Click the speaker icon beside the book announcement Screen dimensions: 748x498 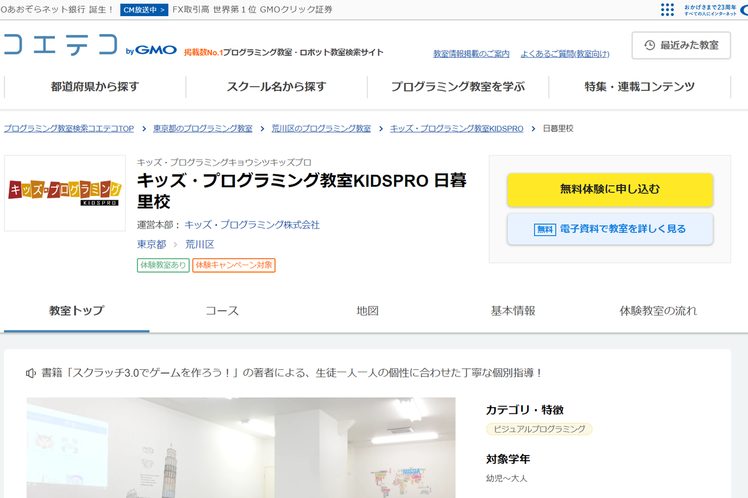click(x=31, y=373)
